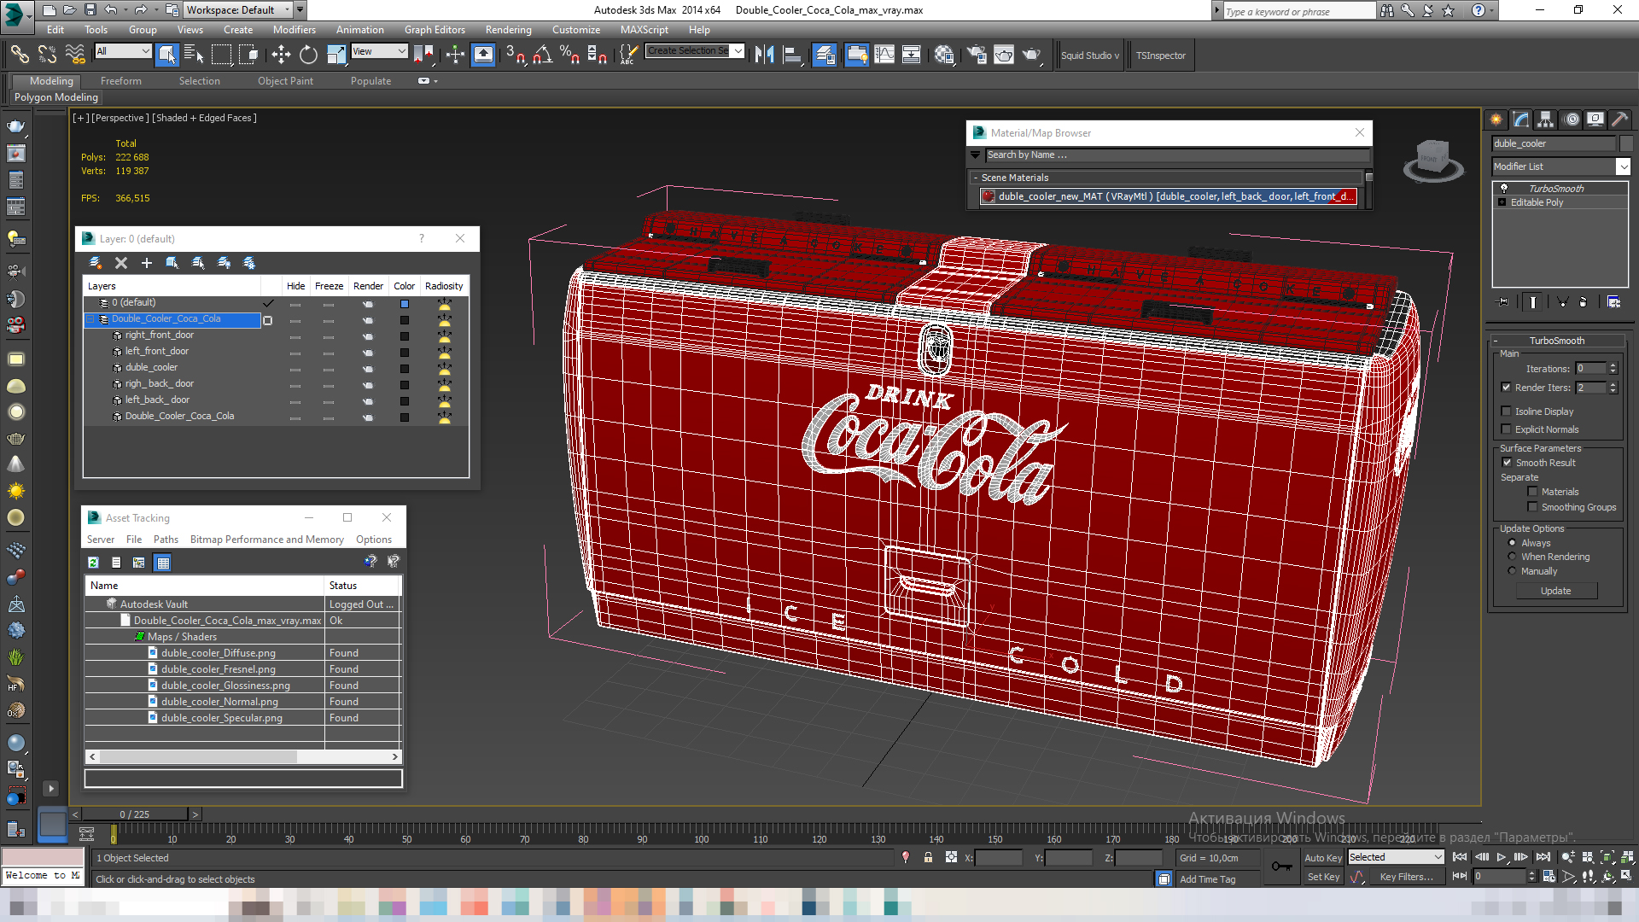This screenshot has height=922, width=1639.
Task: Click the Auto Key button
Action: click(1322, 858)
